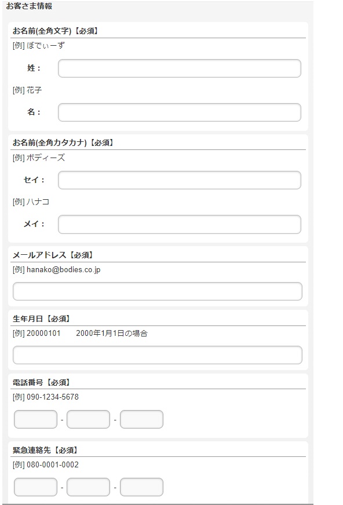
Task: Click the first 緊急連絡先 contact number box
Action: point(35,486)
